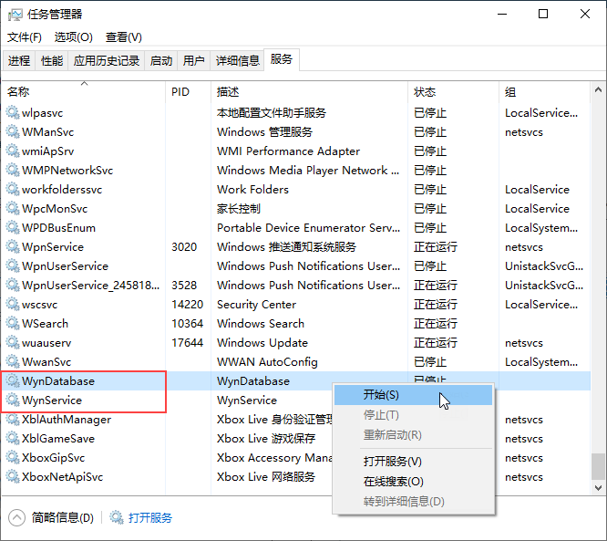Open the 文件(F) menu
The height and width of the screenshot is (541, 607).
point(25,37)
